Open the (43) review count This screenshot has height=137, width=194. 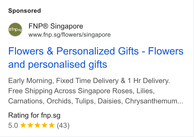pos(63,125)
